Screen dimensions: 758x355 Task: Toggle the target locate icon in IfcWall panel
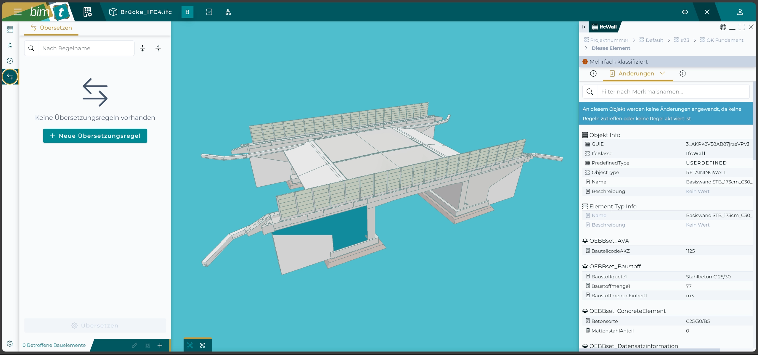click(x=723, y=27)
